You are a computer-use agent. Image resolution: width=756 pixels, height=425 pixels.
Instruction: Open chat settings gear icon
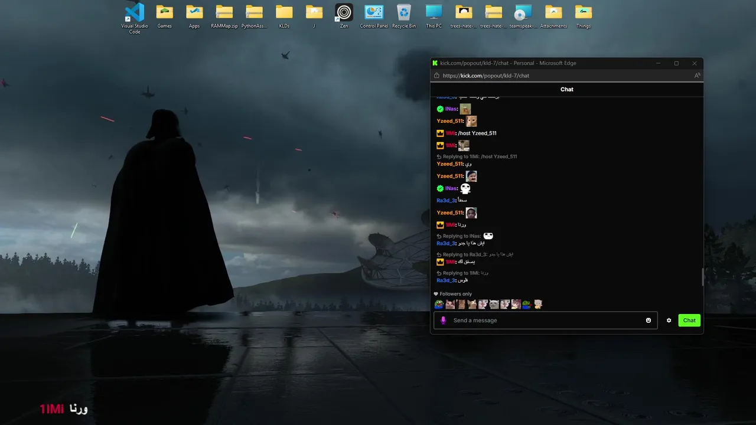pos(669,321)
